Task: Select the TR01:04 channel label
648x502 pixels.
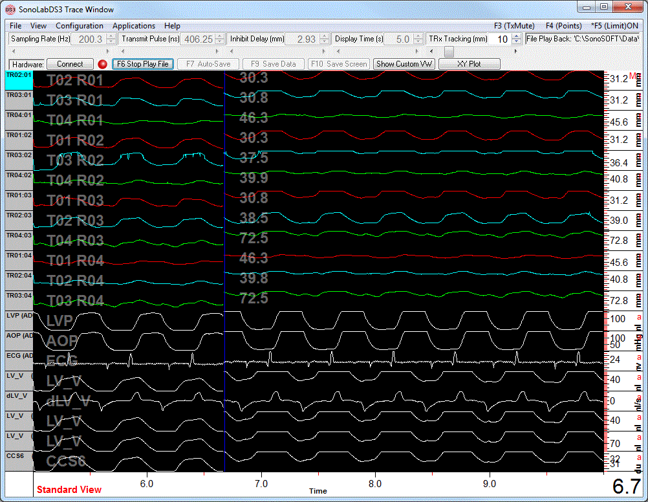Action: [19, 261]
